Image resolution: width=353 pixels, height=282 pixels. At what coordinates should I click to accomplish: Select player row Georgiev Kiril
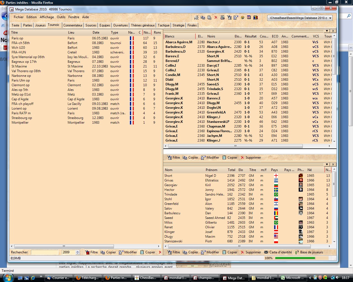point(248,185)
